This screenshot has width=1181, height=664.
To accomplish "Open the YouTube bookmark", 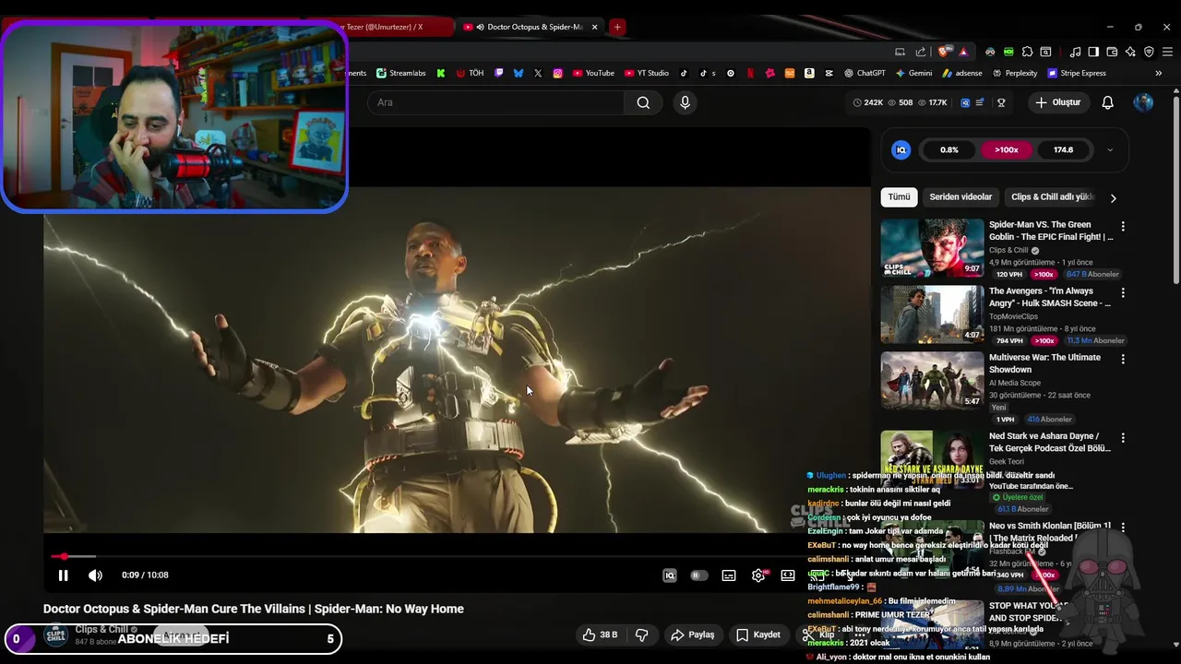I will pos(593,73).
